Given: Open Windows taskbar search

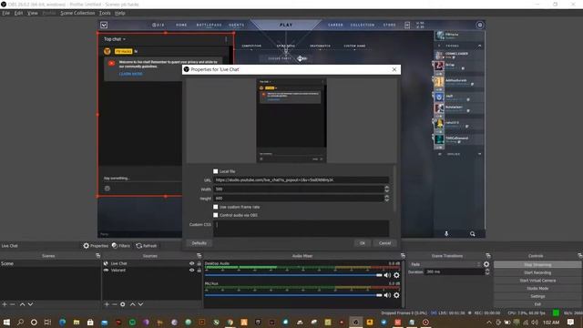Looking at the screenshot, I should coord(20,322).
